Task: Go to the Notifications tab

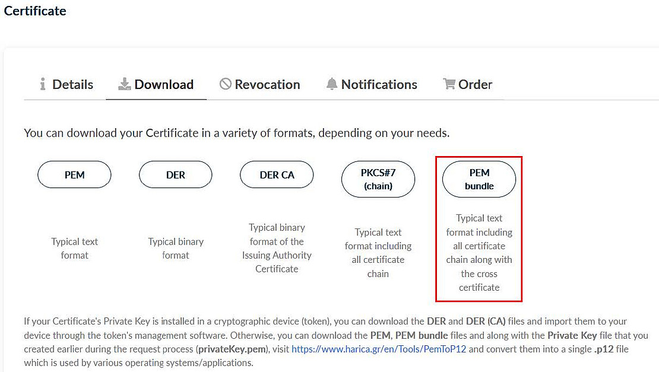Action: point(379,84)
